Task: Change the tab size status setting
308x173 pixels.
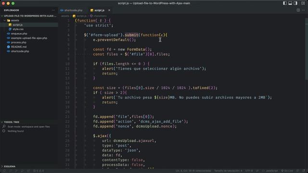Action: click(228, 171)
